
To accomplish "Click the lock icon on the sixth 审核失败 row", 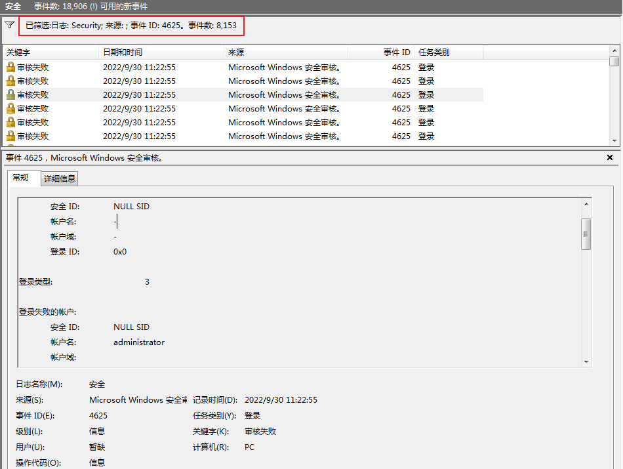I will 10,136.
